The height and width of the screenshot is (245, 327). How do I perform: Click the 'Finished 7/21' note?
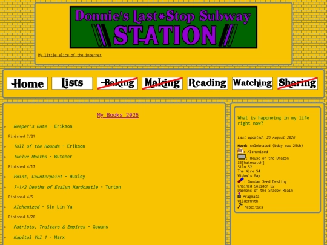click(x=21, y=136)
